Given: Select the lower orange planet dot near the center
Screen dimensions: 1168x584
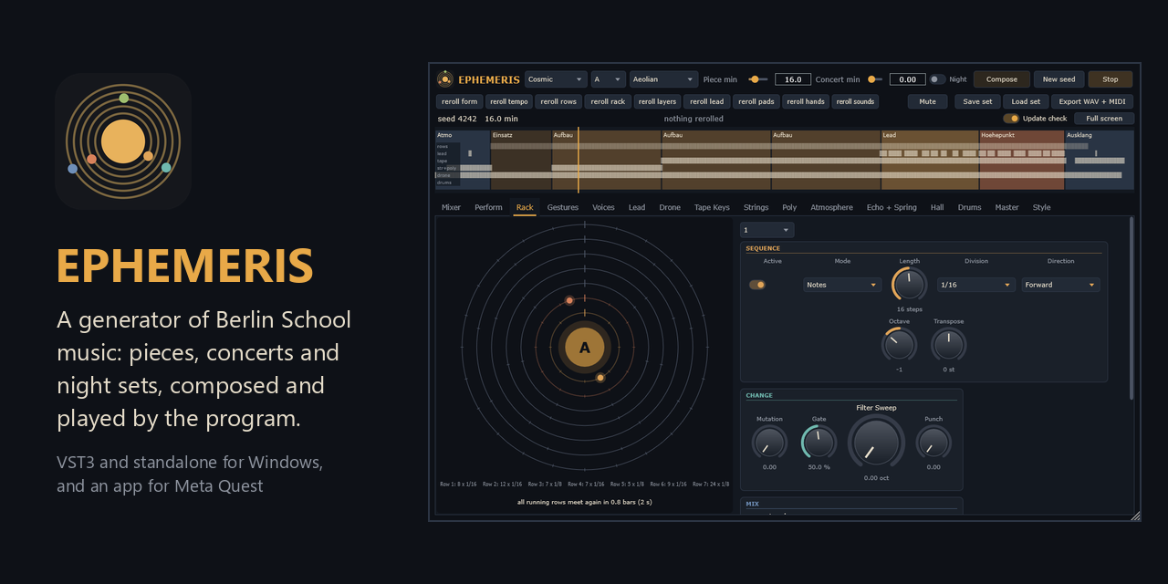Looking at the screenshot, I should tap(600, 377).
